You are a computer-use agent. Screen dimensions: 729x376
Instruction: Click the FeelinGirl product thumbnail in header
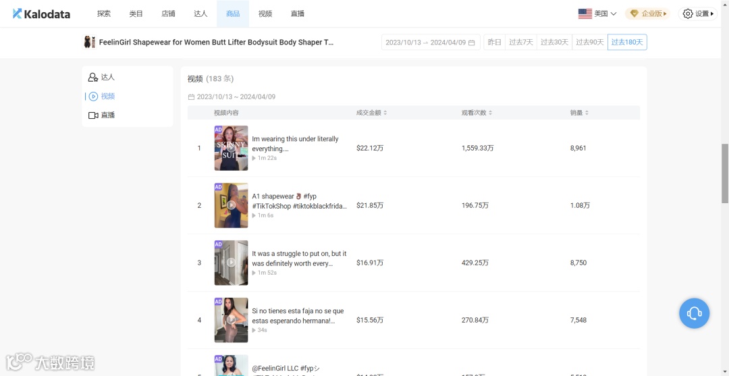(89, 42)
